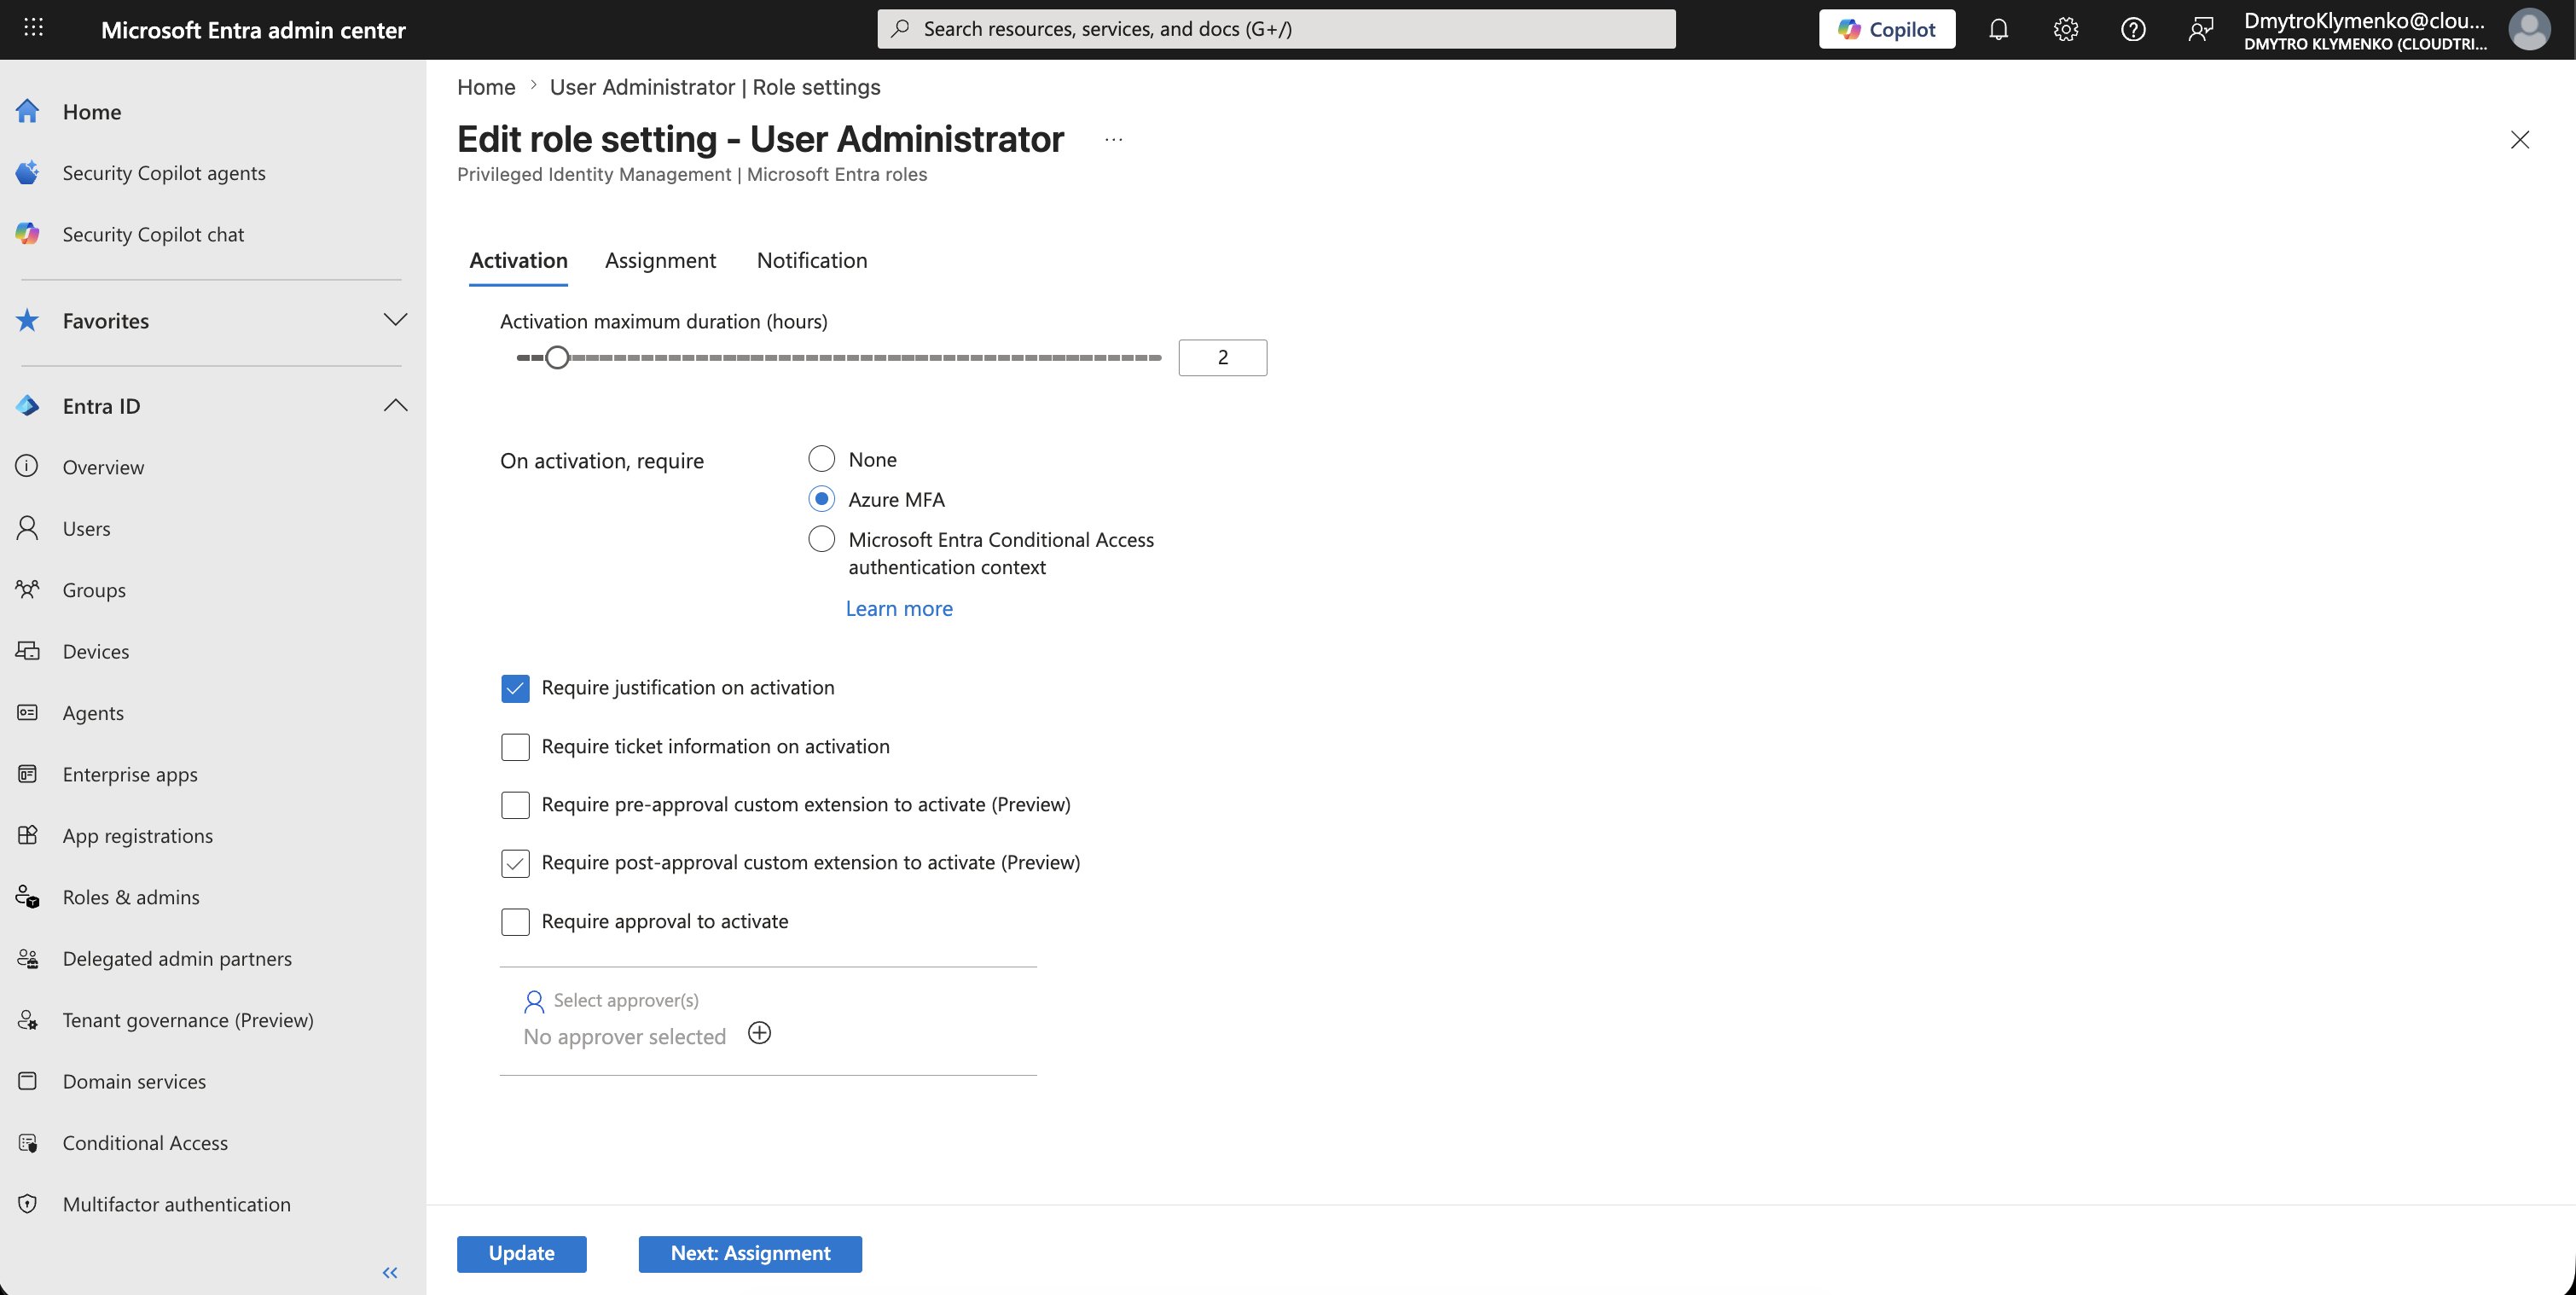Click the activation duration slider handle
This screenshot has height=1295, width=2576.
(557, 358)
